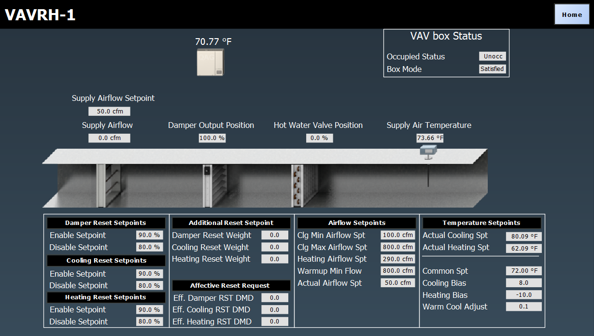Select the supply air temperature sensor icon
The width and height of the screenshot is (594, 336).
(428, 151)
